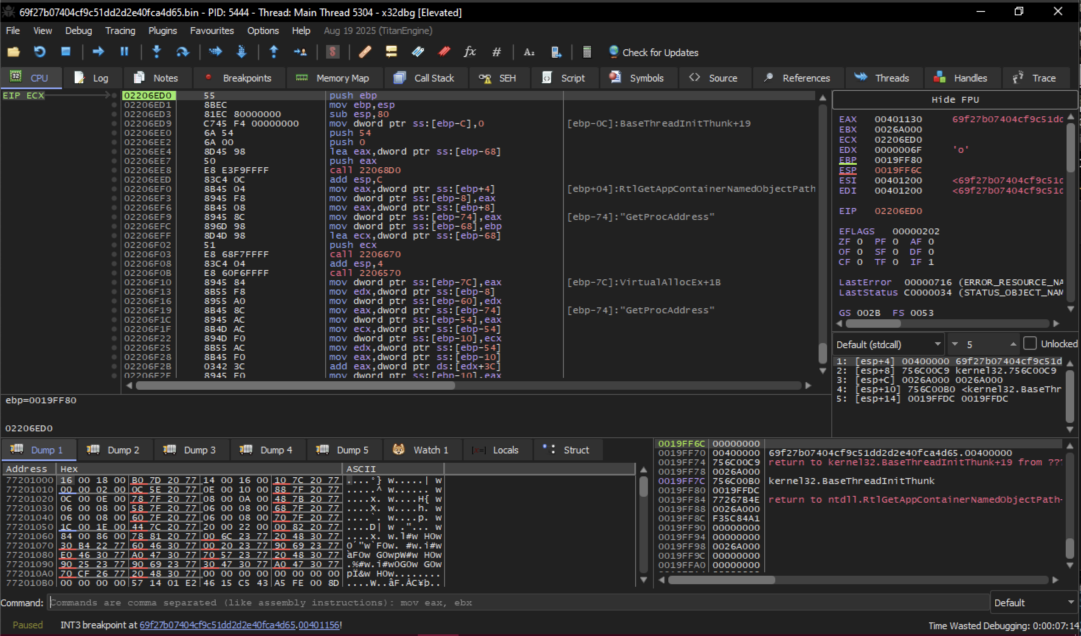Pause execution with the Pause icon
Viewport: 1081px width, 636px height.
click(x=124, y=52)
